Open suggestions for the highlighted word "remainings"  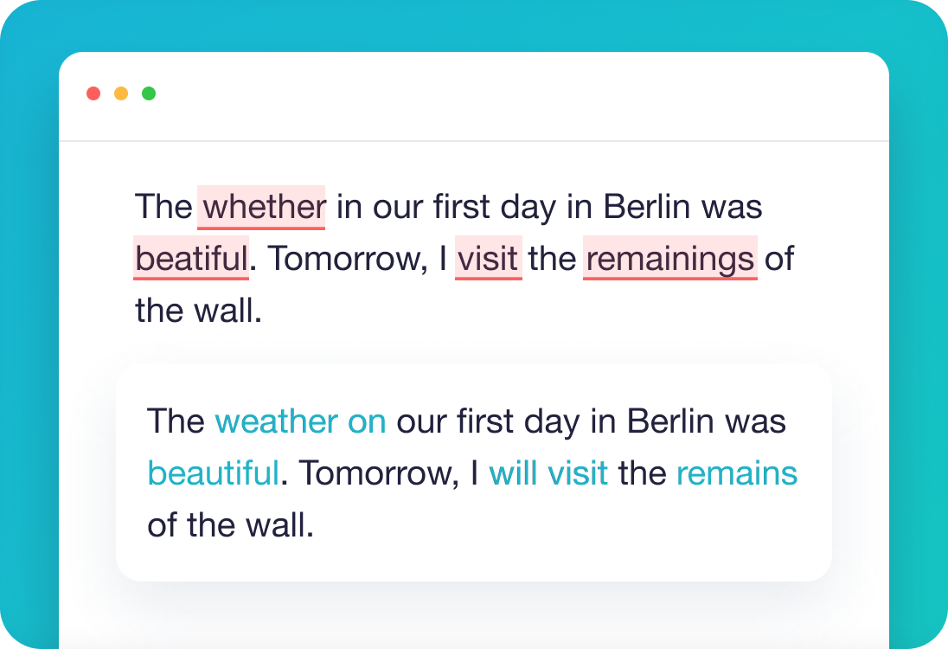click(669, 259)
